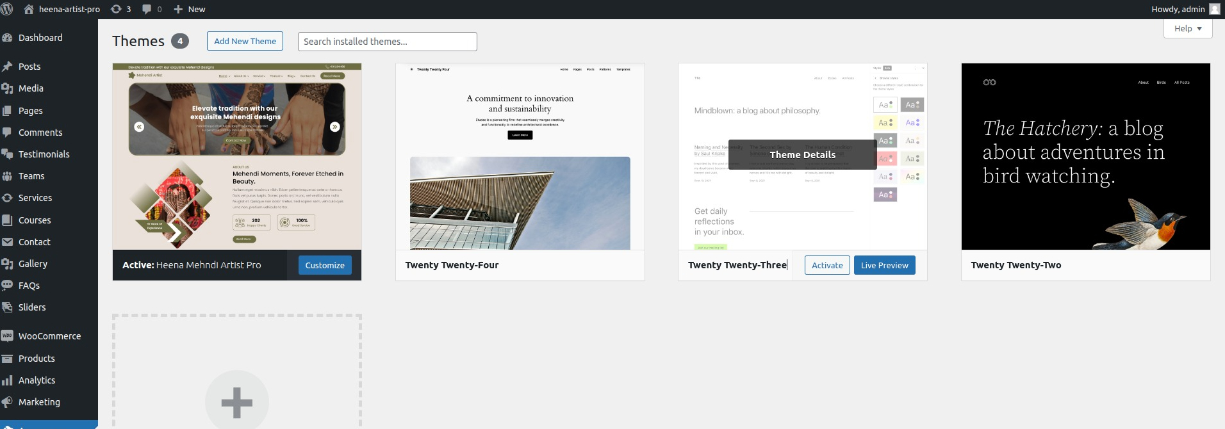Click the Posts pushpin icon

[7, 67]
